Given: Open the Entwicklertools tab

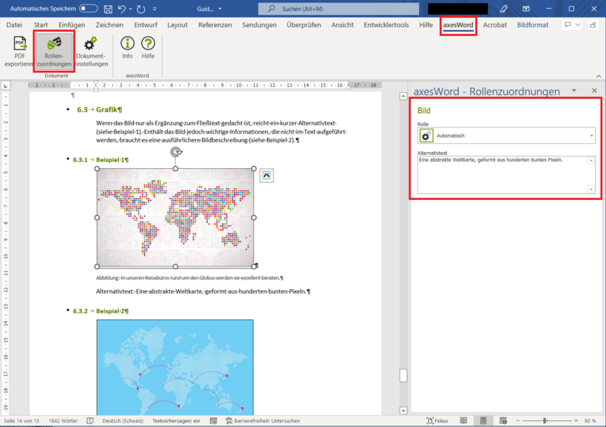Looking at the screenshot, I should (386, 24).
